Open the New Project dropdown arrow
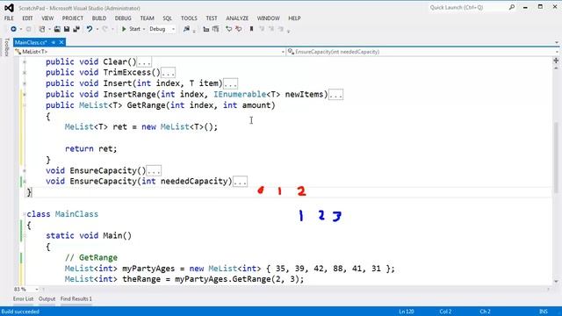This screenshot has height=316, width=562. pos(49,29)
